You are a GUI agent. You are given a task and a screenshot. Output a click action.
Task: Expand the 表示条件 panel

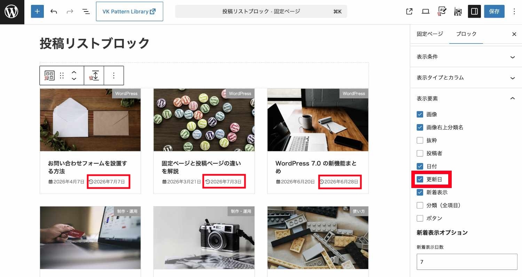[x=466, y=57]
